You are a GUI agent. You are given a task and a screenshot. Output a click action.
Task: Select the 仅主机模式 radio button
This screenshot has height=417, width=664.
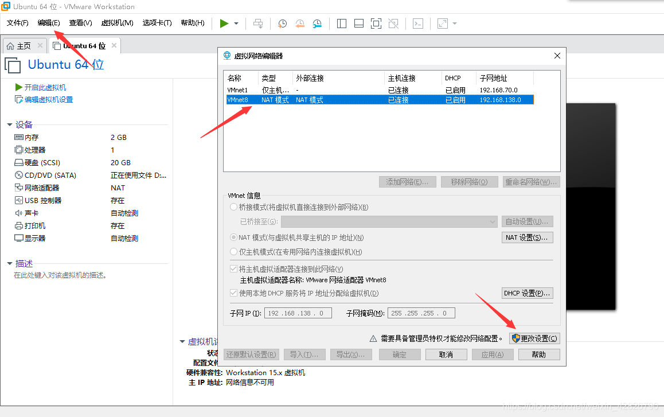tap(234, 251)
